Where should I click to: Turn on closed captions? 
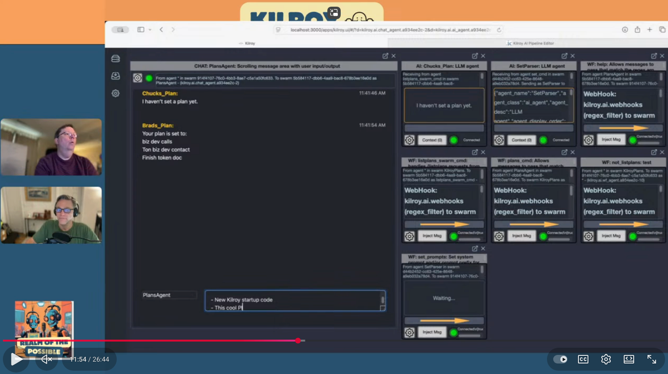coord(583,359)
